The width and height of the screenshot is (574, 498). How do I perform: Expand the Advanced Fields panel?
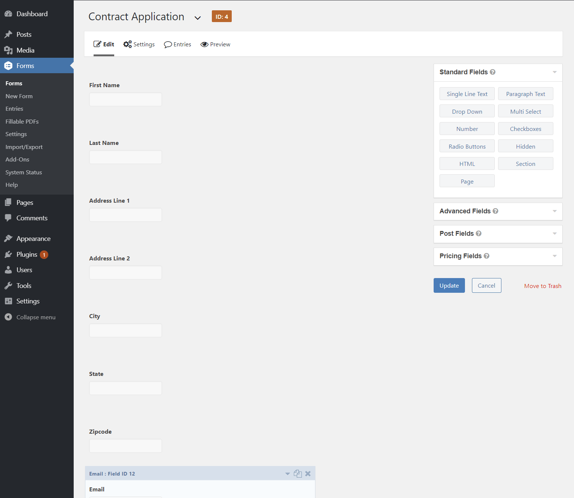tap(554, 211)
